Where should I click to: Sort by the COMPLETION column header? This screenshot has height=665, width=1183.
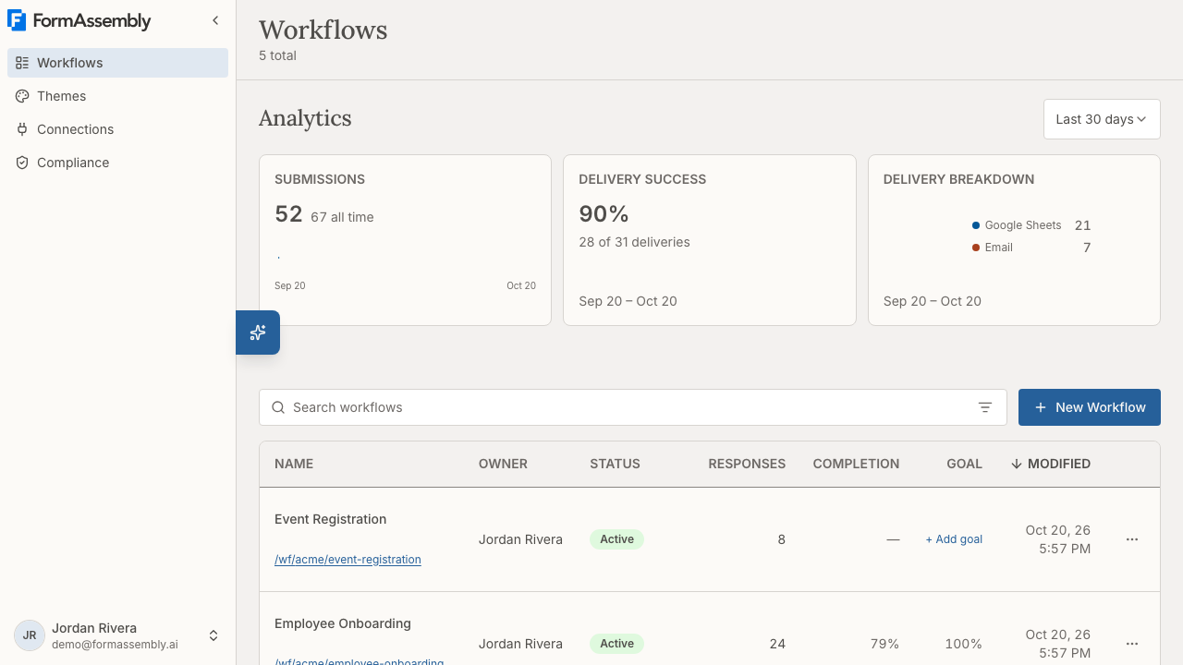point(856,464)
